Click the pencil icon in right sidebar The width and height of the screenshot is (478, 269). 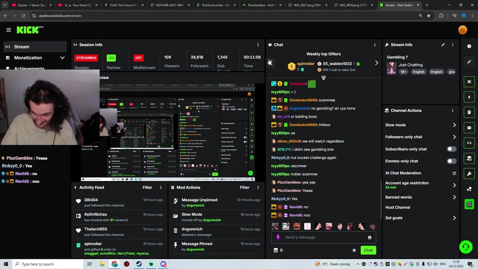[469, 62]
